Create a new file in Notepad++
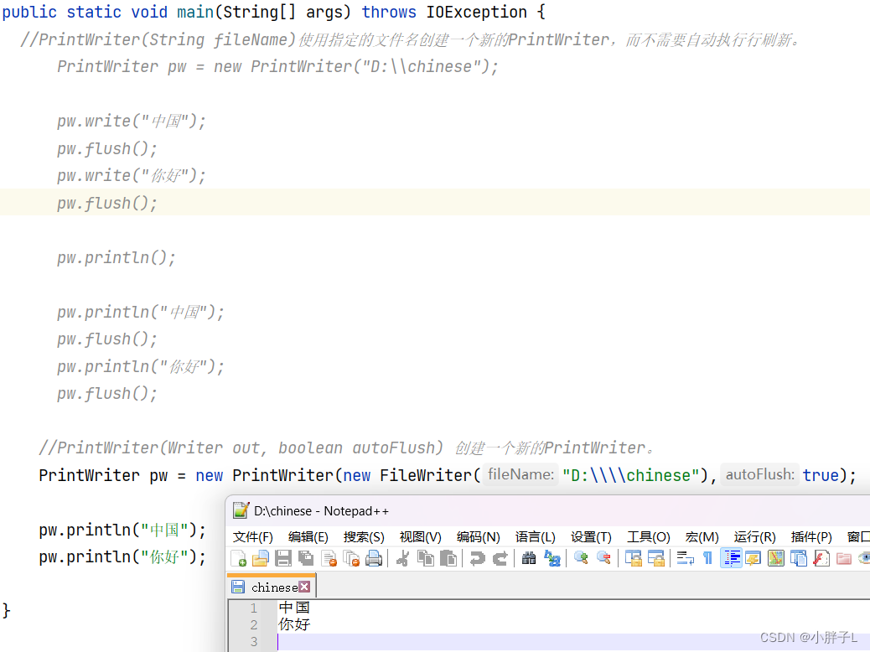Image resolution: width=870 pixels, height=652 pixels. [x=239, y=558]
